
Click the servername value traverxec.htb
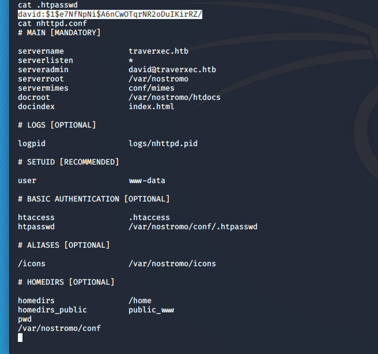(158, 51)
